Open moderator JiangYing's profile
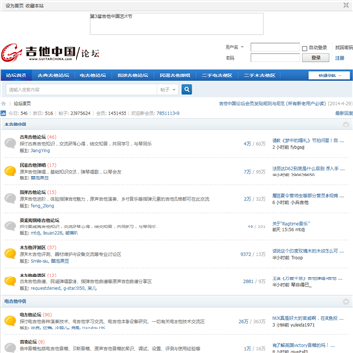353x353 pixels. pos(40,151)
